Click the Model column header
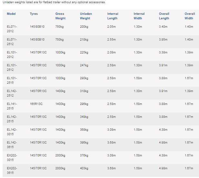Screen dimensions: 199x178 coord(11,14)
